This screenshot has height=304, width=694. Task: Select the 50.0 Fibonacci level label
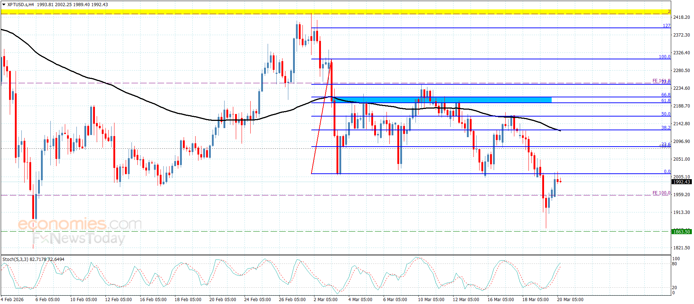666,114
